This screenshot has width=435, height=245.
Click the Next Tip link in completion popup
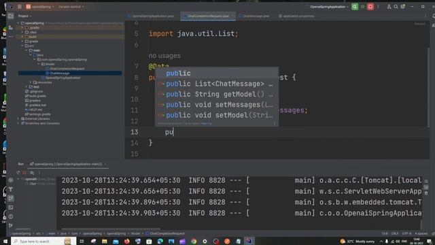(207, 124)
